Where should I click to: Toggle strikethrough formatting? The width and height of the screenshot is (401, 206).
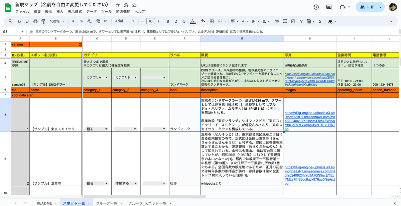click(x=184, y=21)
